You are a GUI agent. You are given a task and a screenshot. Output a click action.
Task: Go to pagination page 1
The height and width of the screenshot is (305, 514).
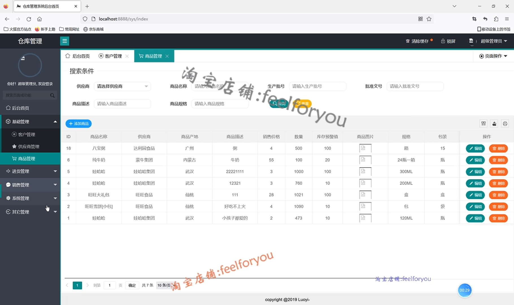[77, 285]
